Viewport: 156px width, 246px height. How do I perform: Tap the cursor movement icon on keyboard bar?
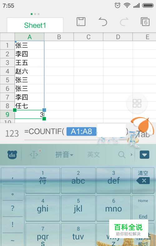click(34, 155)
